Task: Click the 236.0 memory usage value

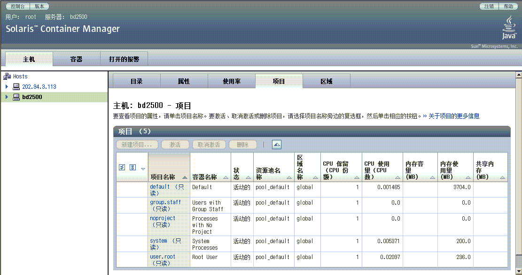Action: point(463,257)
